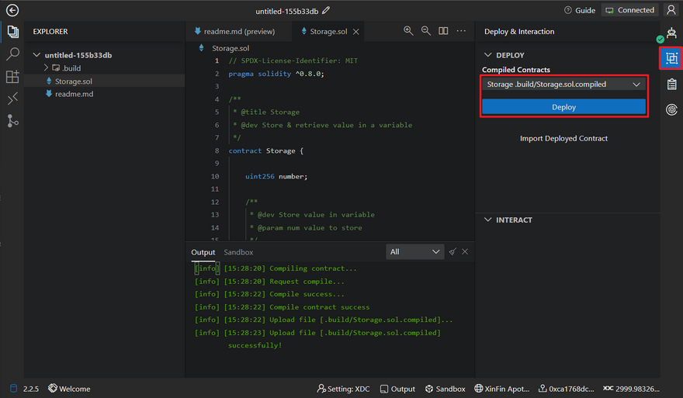The height and width of the screenshot is (398, 683).
Task: Open Setting: XDC in status bar
Action: pos(343,389)
